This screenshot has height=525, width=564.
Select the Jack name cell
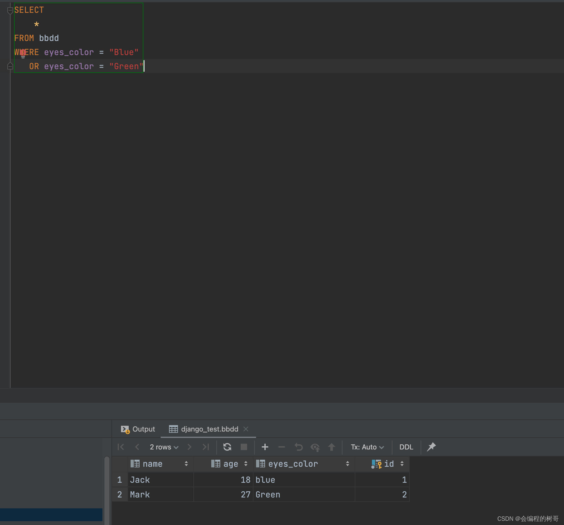point(161,480)
